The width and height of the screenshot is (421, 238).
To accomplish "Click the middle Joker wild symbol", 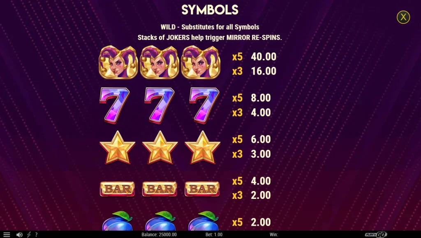I will click(x=159, y=63).
